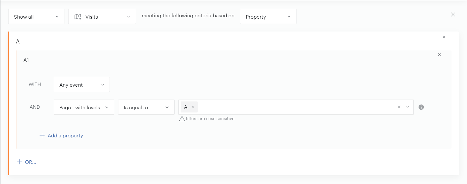Expand the value list chevron in filter field
This screenshot has width=467, height=184.
pos(408,107)
